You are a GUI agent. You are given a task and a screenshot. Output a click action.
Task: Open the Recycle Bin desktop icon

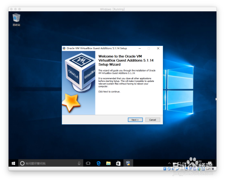tap(16, 20)
